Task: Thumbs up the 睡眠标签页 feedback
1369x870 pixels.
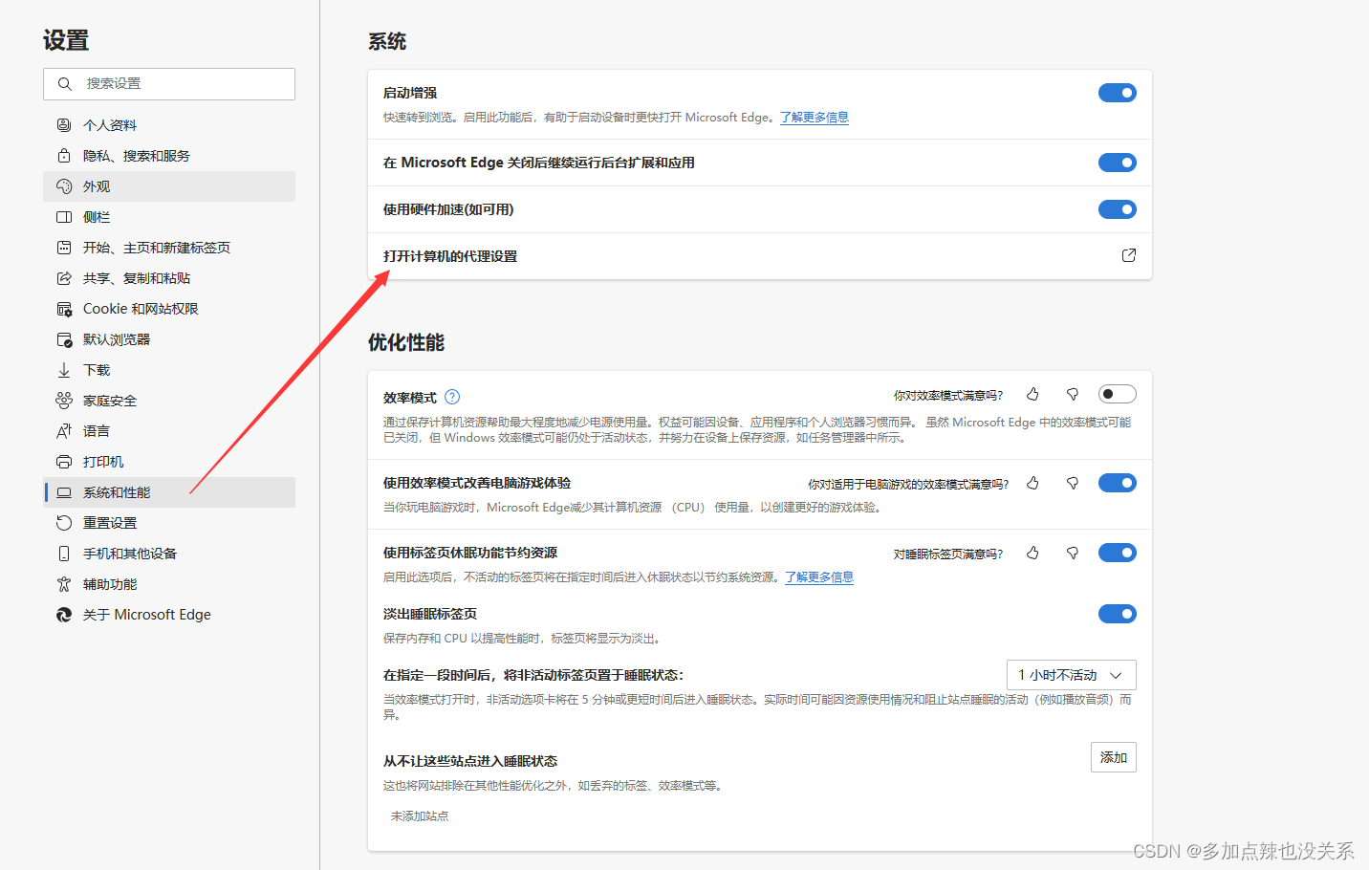Action: (1032, 553)
